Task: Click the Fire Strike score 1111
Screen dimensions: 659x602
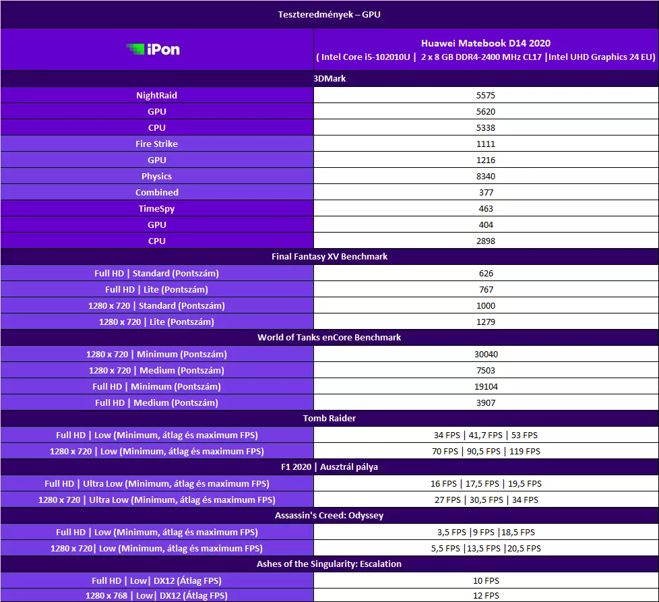Action: pos(485,144)
